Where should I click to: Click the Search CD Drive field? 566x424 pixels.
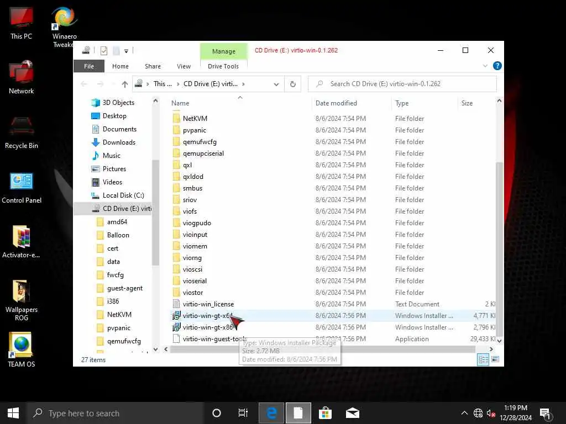[x=402, y=84]
